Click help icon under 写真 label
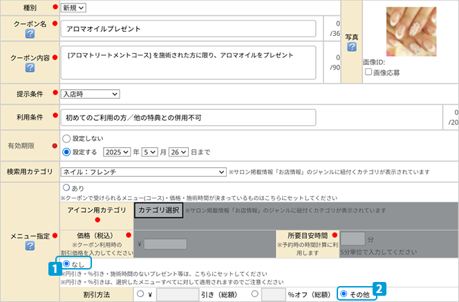This screenshot has height=302, width=459. pyautogui.click(x=352, y=47)
